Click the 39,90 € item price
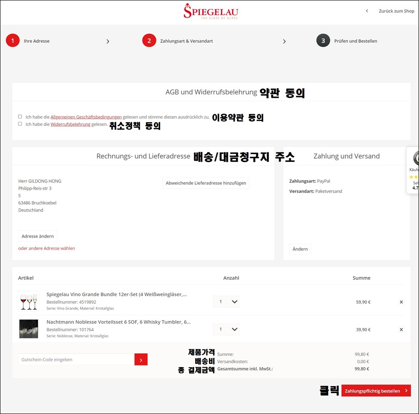The width and height of the screenshot is (419, 414). [x=363, y=329]
